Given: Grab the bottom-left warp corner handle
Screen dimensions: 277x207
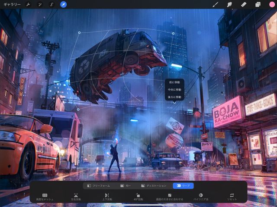Looking at the screenshot, I should pyautogui.click(x=78, y=110).
